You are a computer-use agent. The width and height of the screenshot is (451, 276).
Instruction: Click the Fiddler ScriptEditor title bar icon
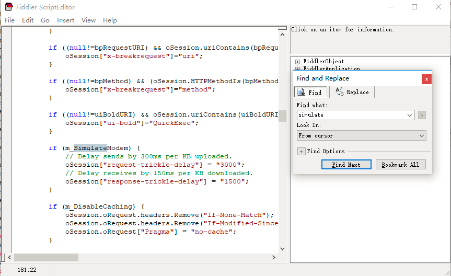(9, 7)
